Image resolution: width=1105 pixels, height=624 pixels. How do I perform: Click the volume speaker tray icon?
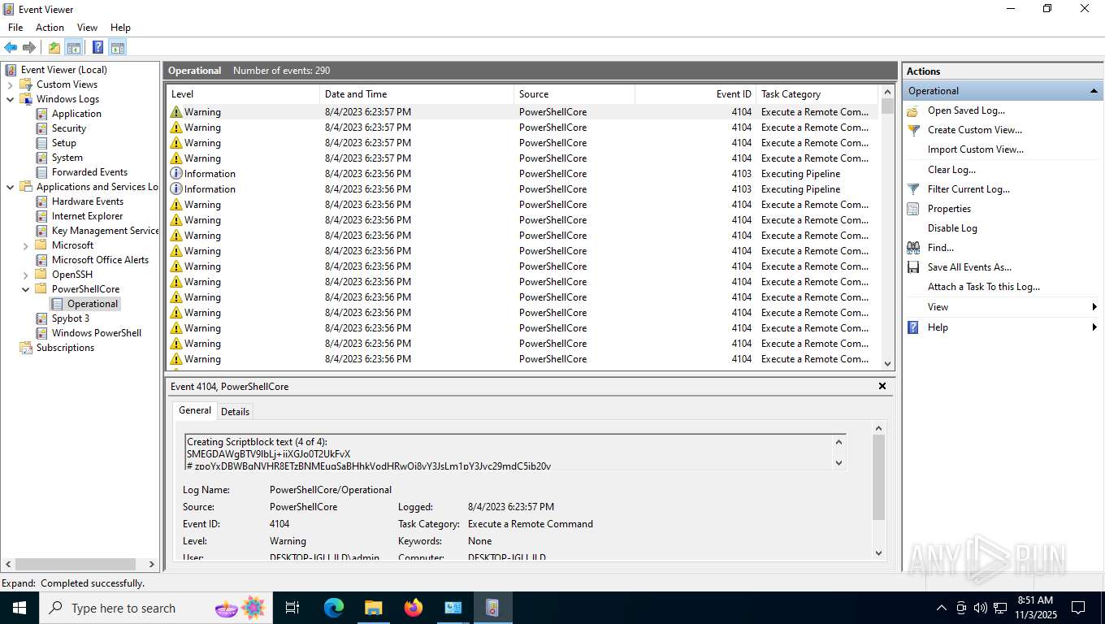click(980, 608)
